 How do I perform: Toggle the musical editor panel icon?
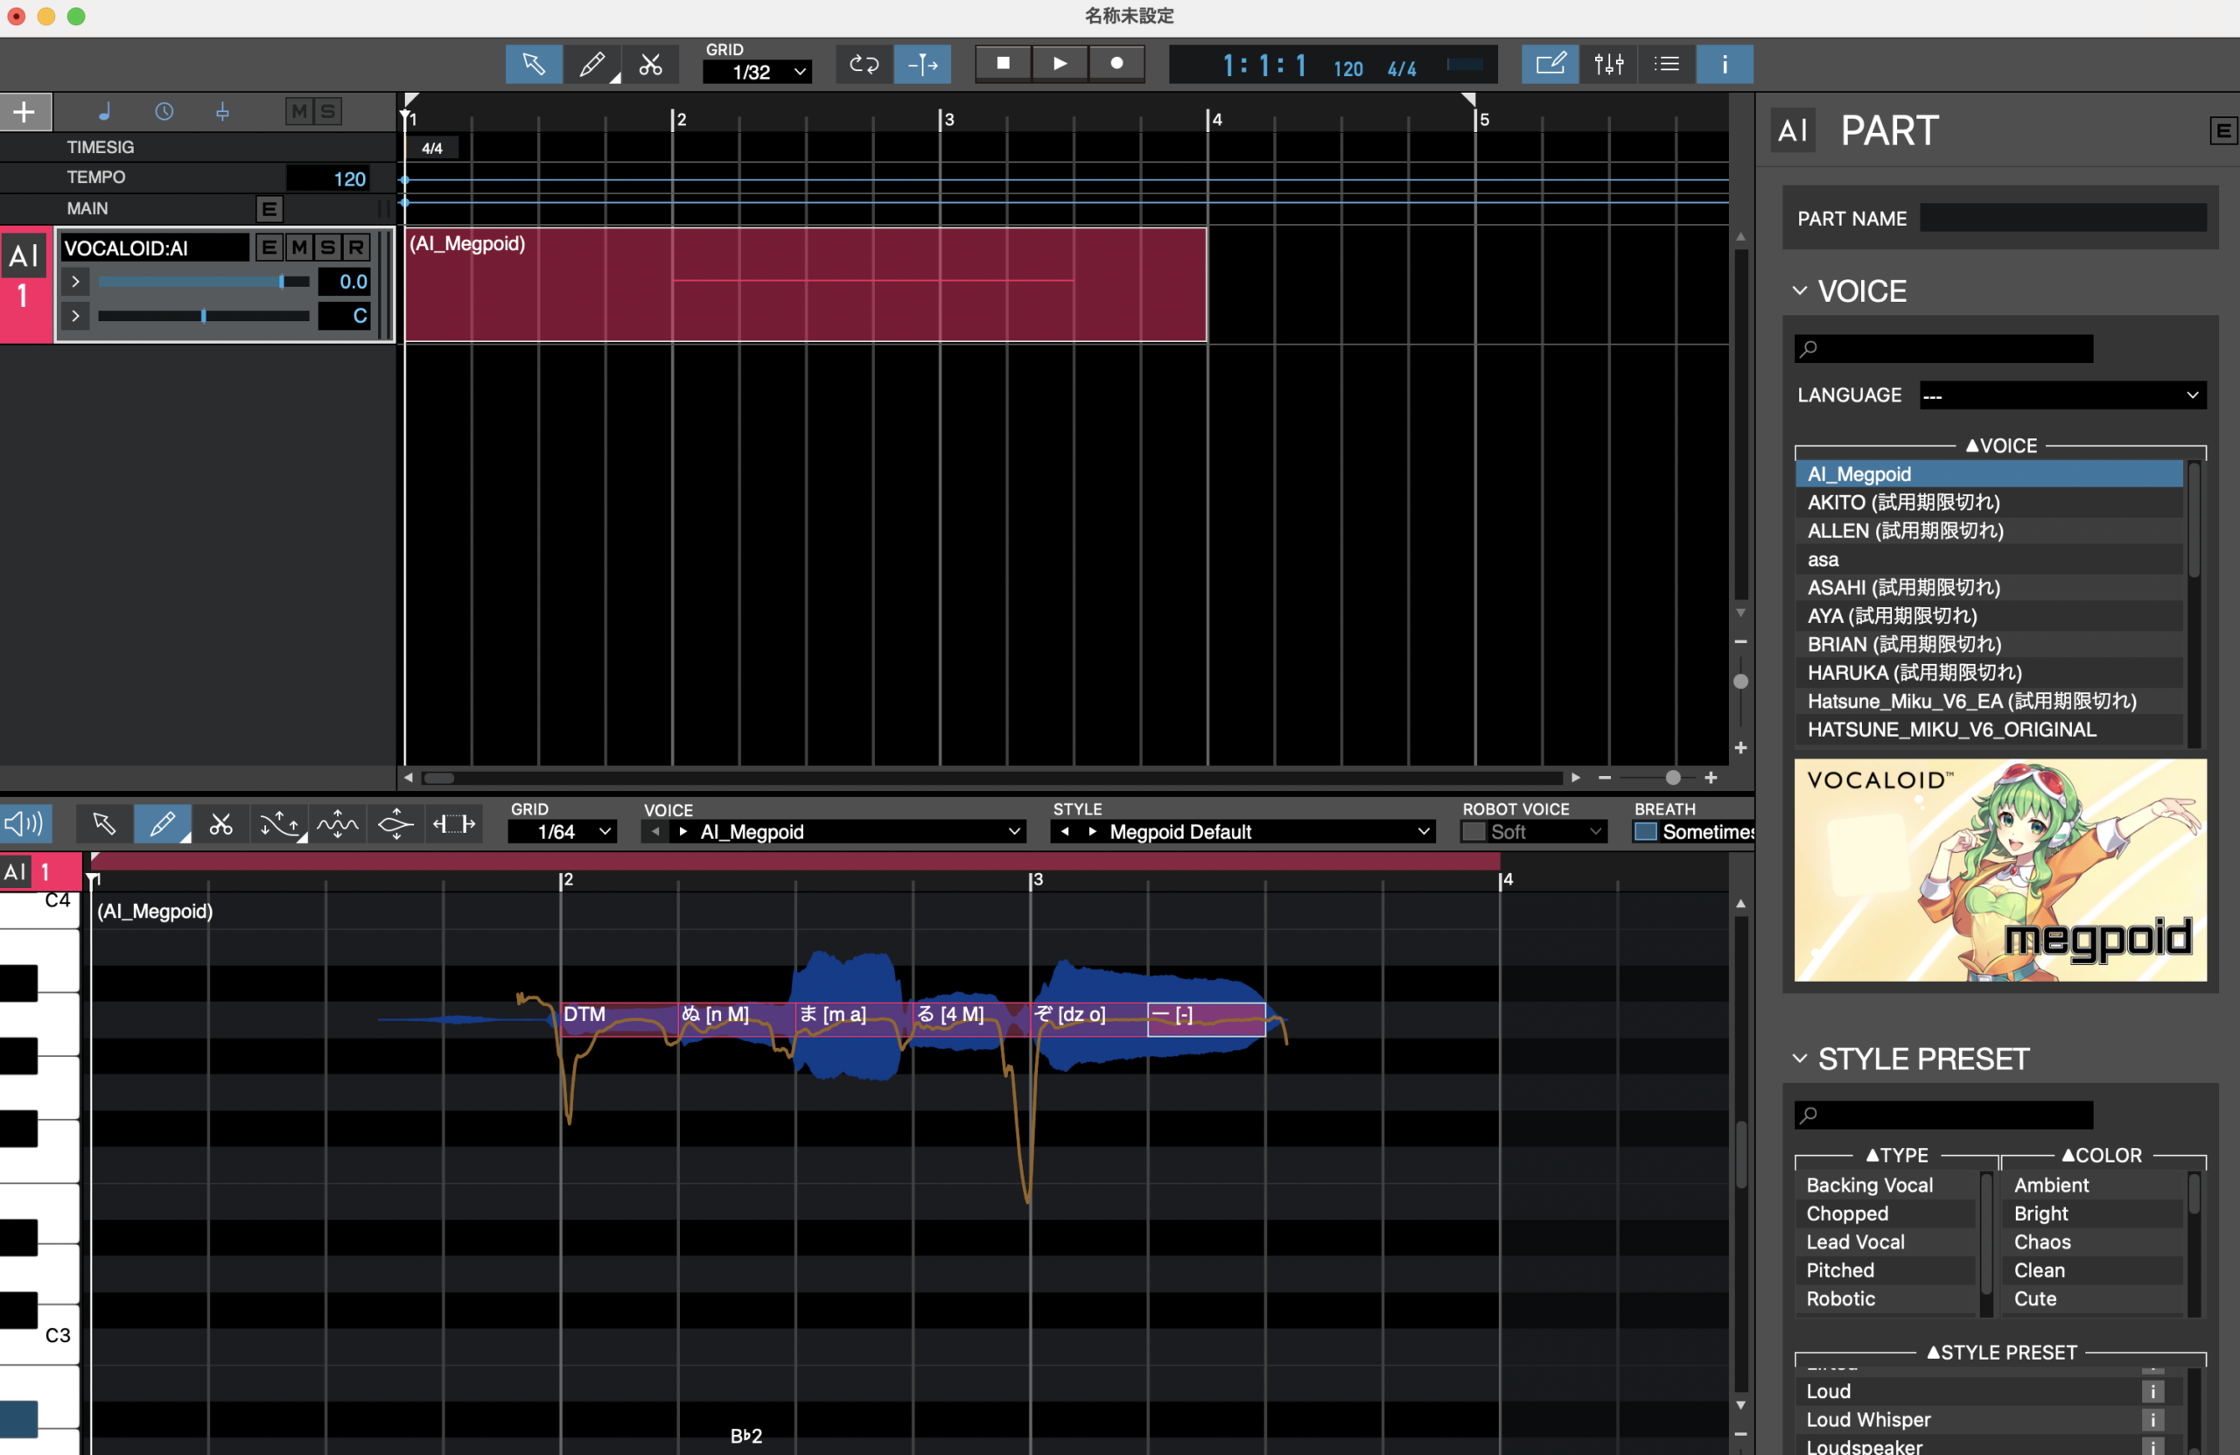click(x=1550, y=64)
